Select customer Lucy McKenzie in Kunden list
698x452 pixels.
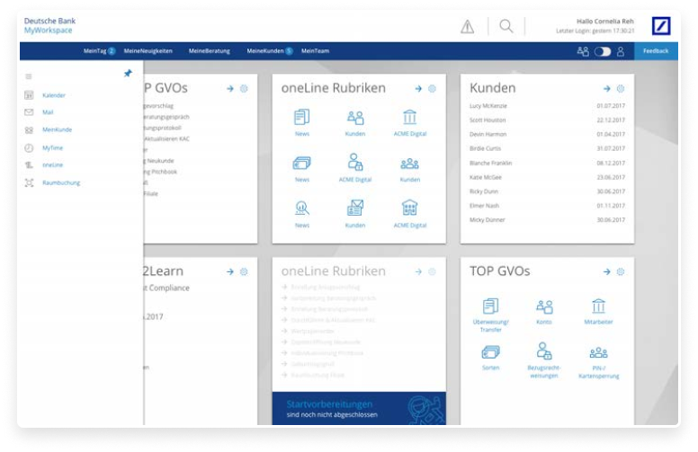pos(488,106)
